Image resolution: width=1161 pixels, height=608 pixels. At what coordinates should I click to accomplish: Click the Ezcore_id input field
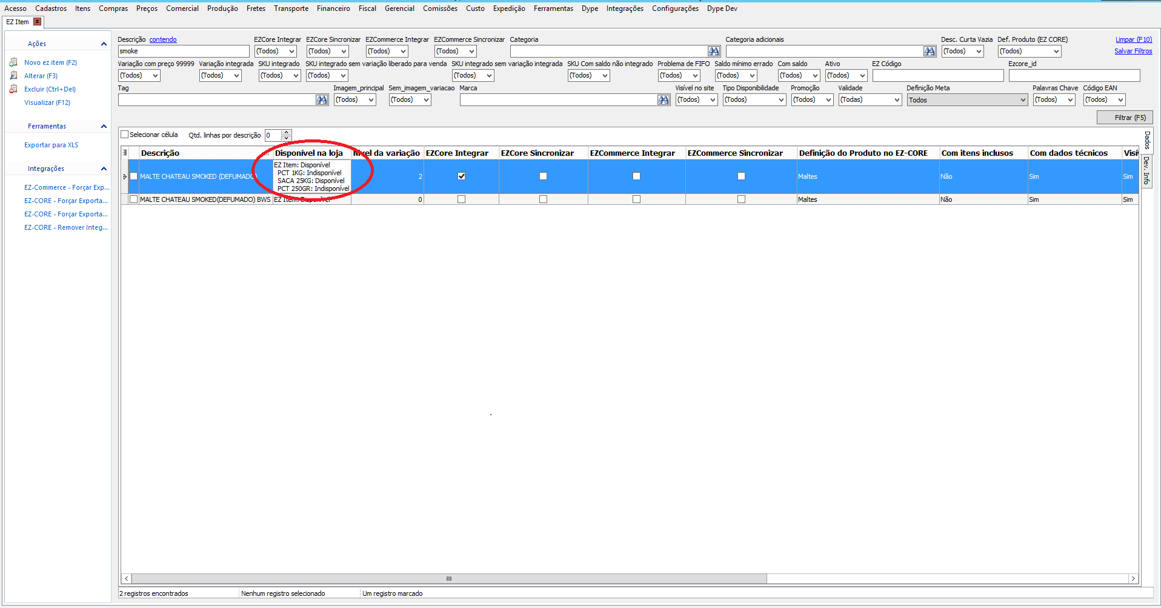[1074, 76]
